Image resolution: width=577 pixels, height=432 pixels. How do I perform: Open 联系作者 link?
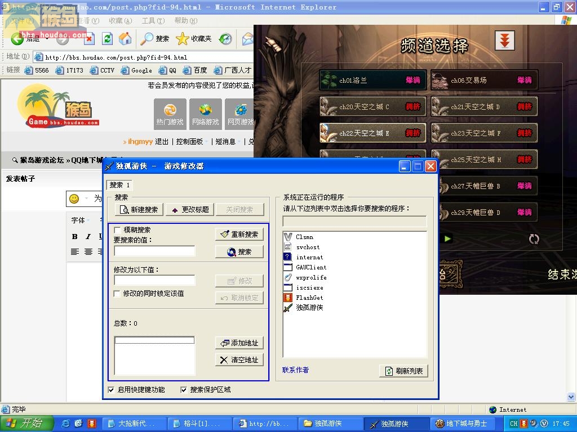295,370
